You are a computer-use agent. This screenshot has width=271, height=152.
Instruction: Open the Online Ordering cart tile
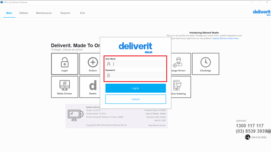181,87
